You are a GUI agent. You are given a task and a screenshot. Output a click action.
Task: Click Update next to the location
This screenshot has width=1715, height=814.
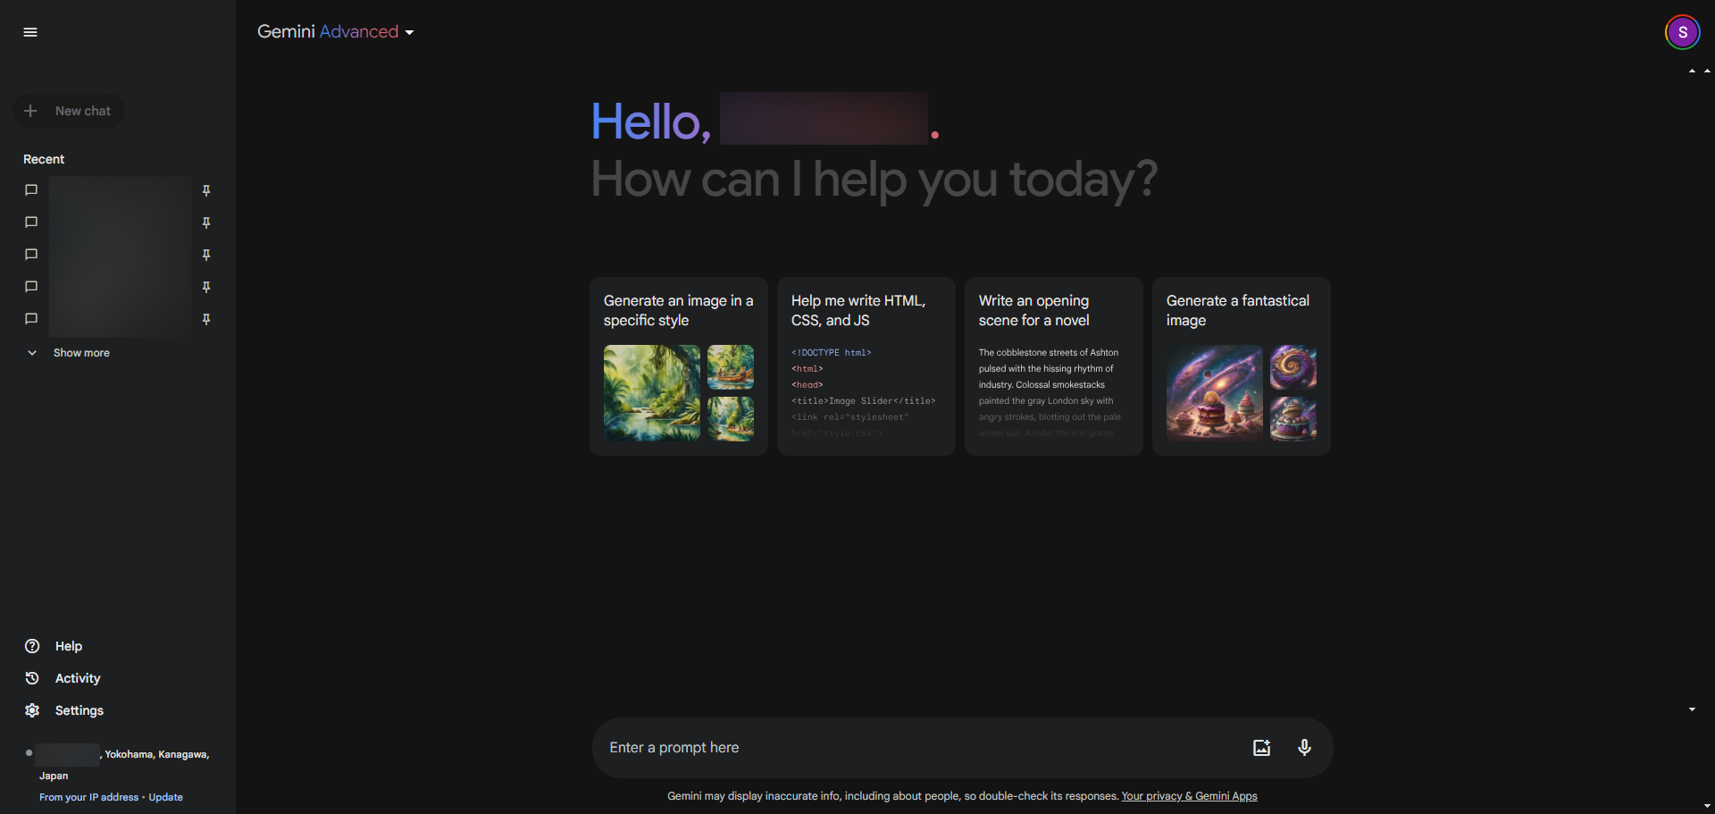165,797
